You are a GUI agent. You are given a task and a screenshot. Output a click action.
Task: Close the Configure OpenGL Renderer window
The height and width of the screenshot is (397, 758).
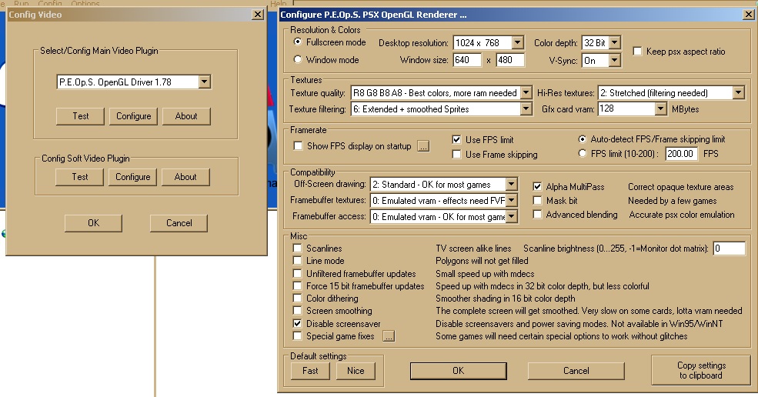click(x=748, y=15)
